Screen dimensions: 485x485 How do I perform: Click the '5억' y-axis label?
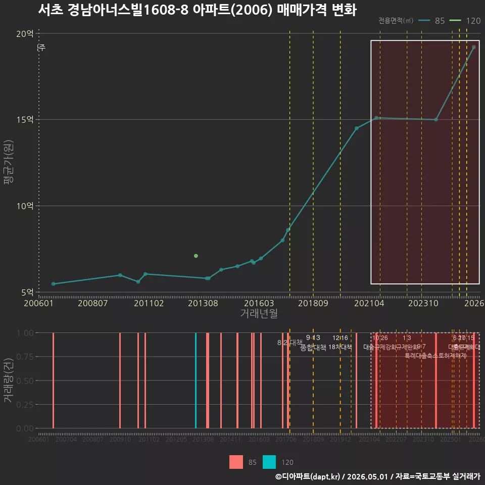tap(27, 292)
